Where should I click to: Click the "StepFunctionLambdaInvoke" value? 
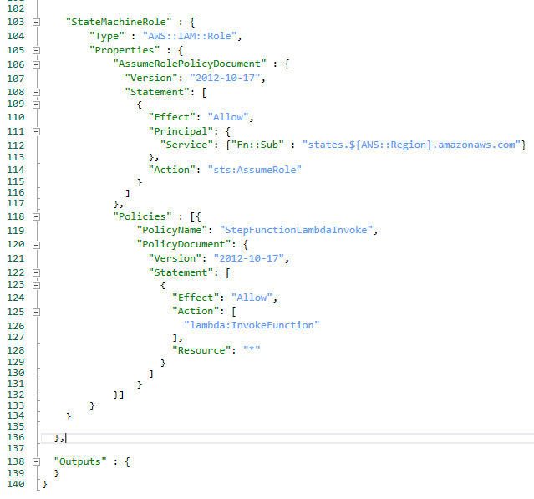point(296,230)
